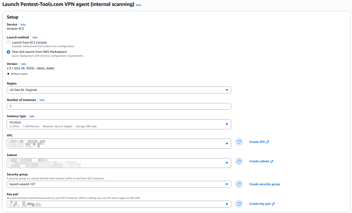The height and width of the screenshot is (213, 352).
Task: Open the Key pair dropdown
Action: [119, 204]
